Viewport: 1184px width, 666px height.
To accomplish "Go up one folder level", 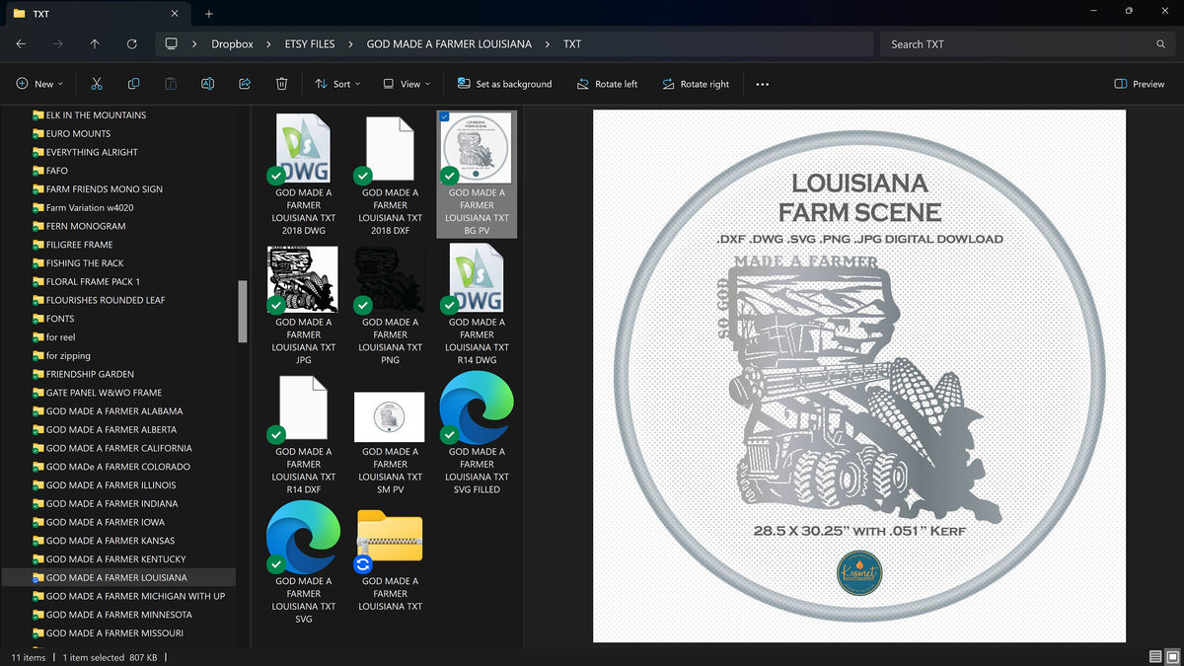I will [x=95, y=44].
